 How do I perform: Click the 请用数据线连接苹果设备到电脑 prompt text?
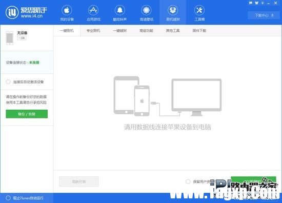[168, 127]
